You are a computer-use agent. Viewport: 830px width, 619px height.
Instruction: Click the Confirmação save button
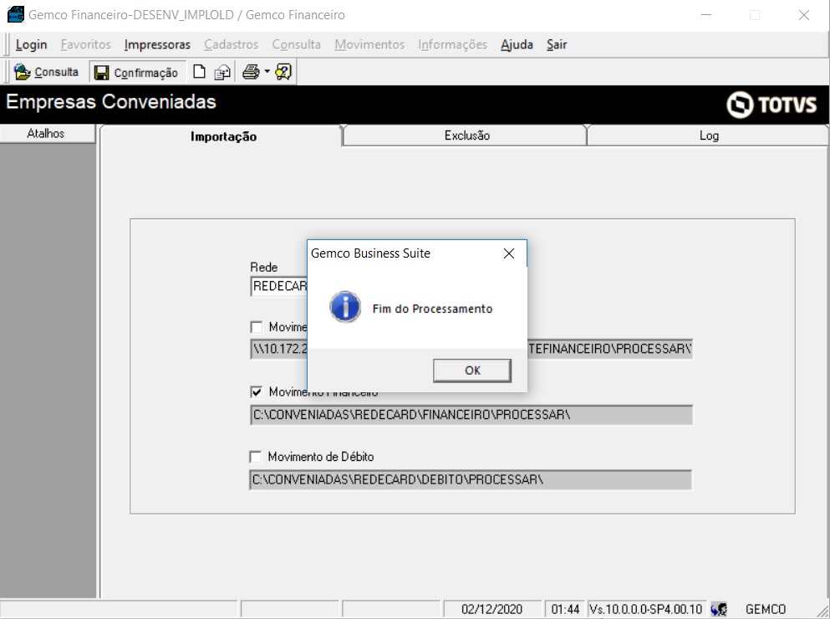click(x=137, y=73)
